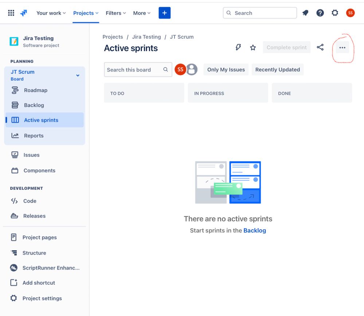The width and height of the screenshot is (364, 316).
Task: Click the blue Create plus button
Action: (165, 13)
